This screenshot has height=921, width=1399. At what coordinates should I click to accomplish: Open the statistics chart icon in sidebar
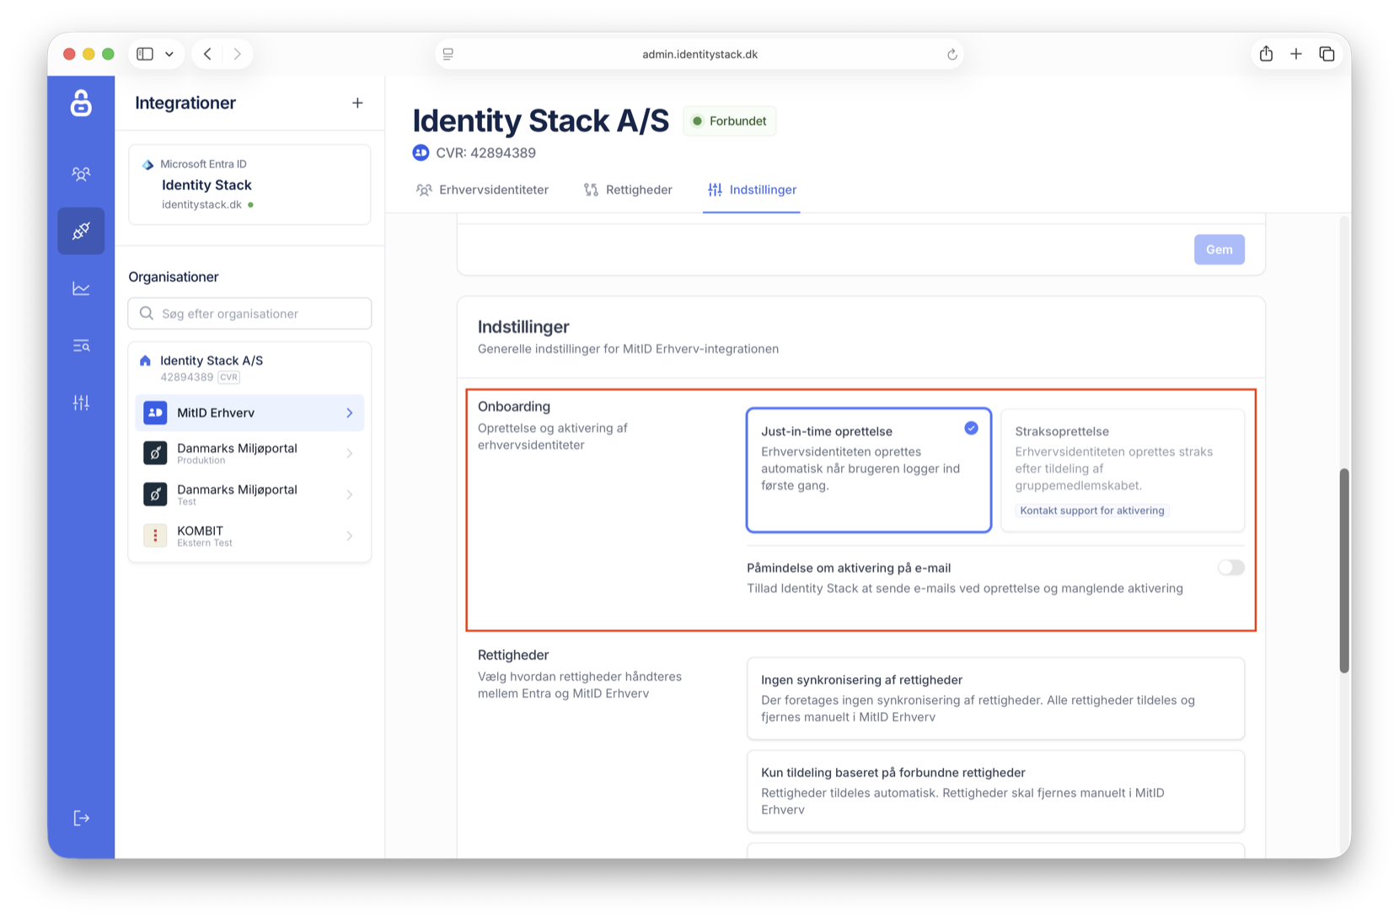click(81, 288)
